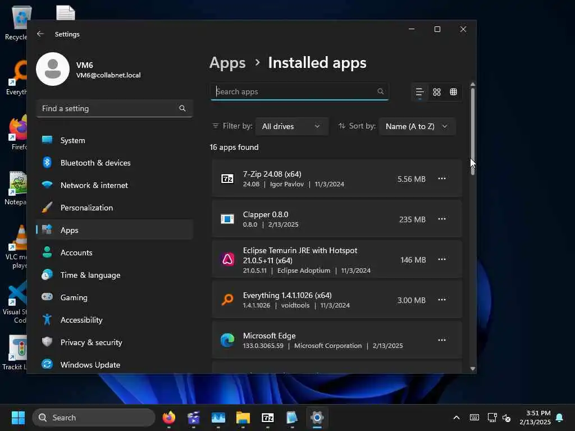Click the '146 MB' size value

point(413,259)
